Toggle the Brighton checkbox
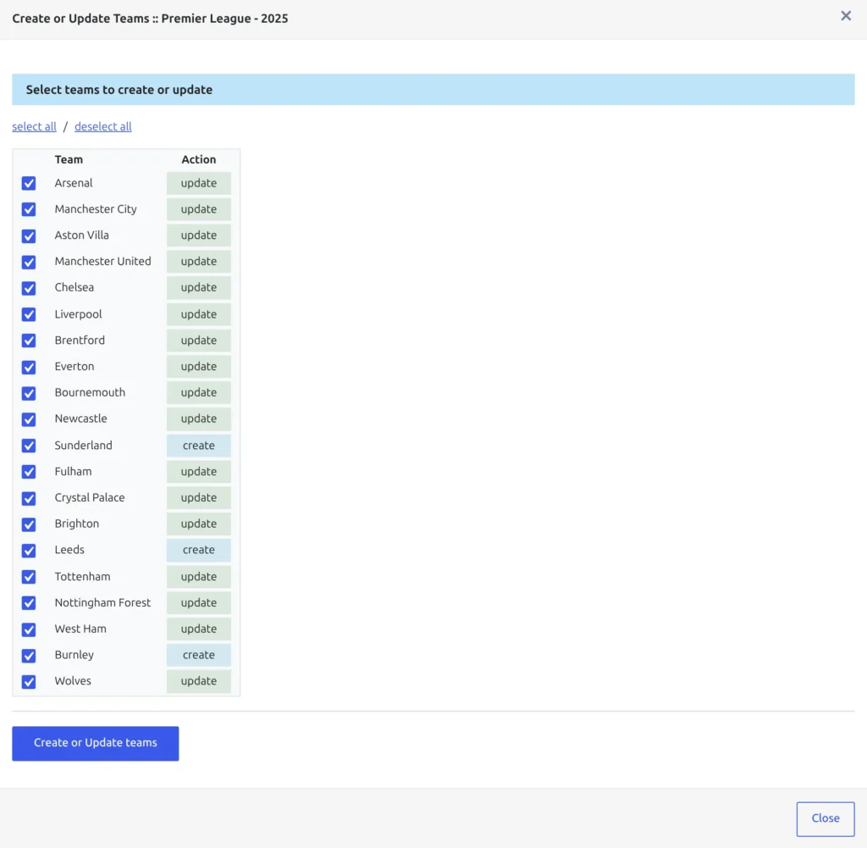Viewport: 867px width, 848px height. click(29, 524)
